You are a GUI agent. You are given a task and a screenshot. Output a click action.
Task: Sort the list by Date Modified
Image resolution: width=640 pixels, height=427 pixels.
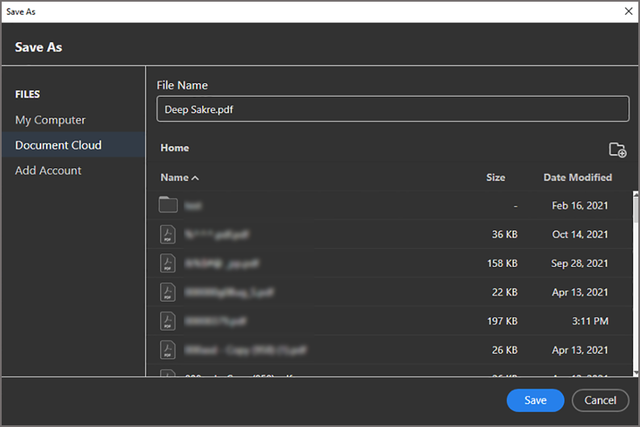click(x=577, y=177)
